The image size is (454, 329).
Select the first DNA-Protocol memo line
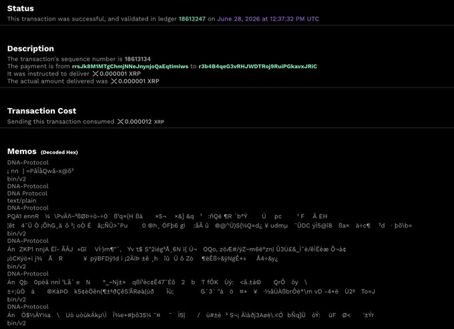28,163
